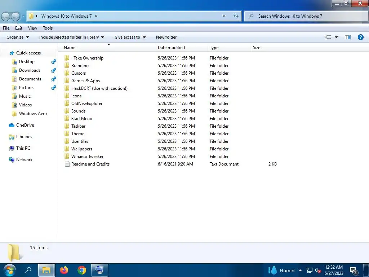Click the New folder button

(166, 37)
